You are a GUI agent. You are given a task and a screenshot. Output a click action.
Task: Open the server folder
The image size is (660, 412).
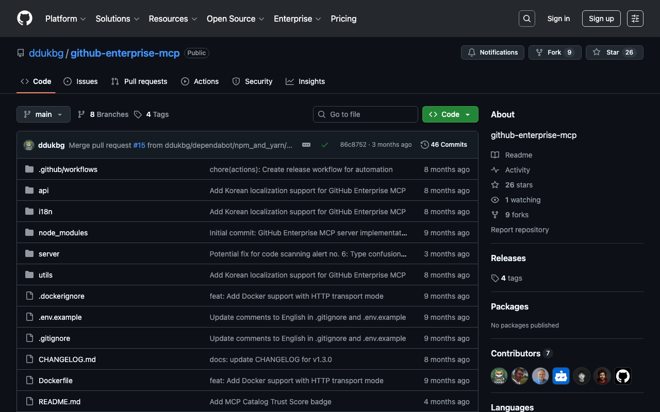click(49, 254)
